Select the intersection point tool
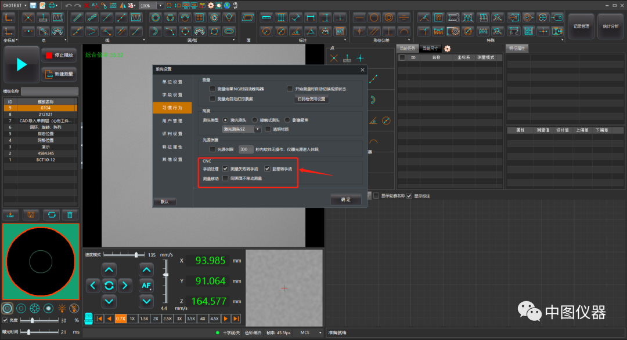Viewport: 627px width, 340px height. [28, 17]
